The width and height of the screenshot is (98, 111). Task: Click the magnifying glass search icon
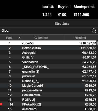94,31
